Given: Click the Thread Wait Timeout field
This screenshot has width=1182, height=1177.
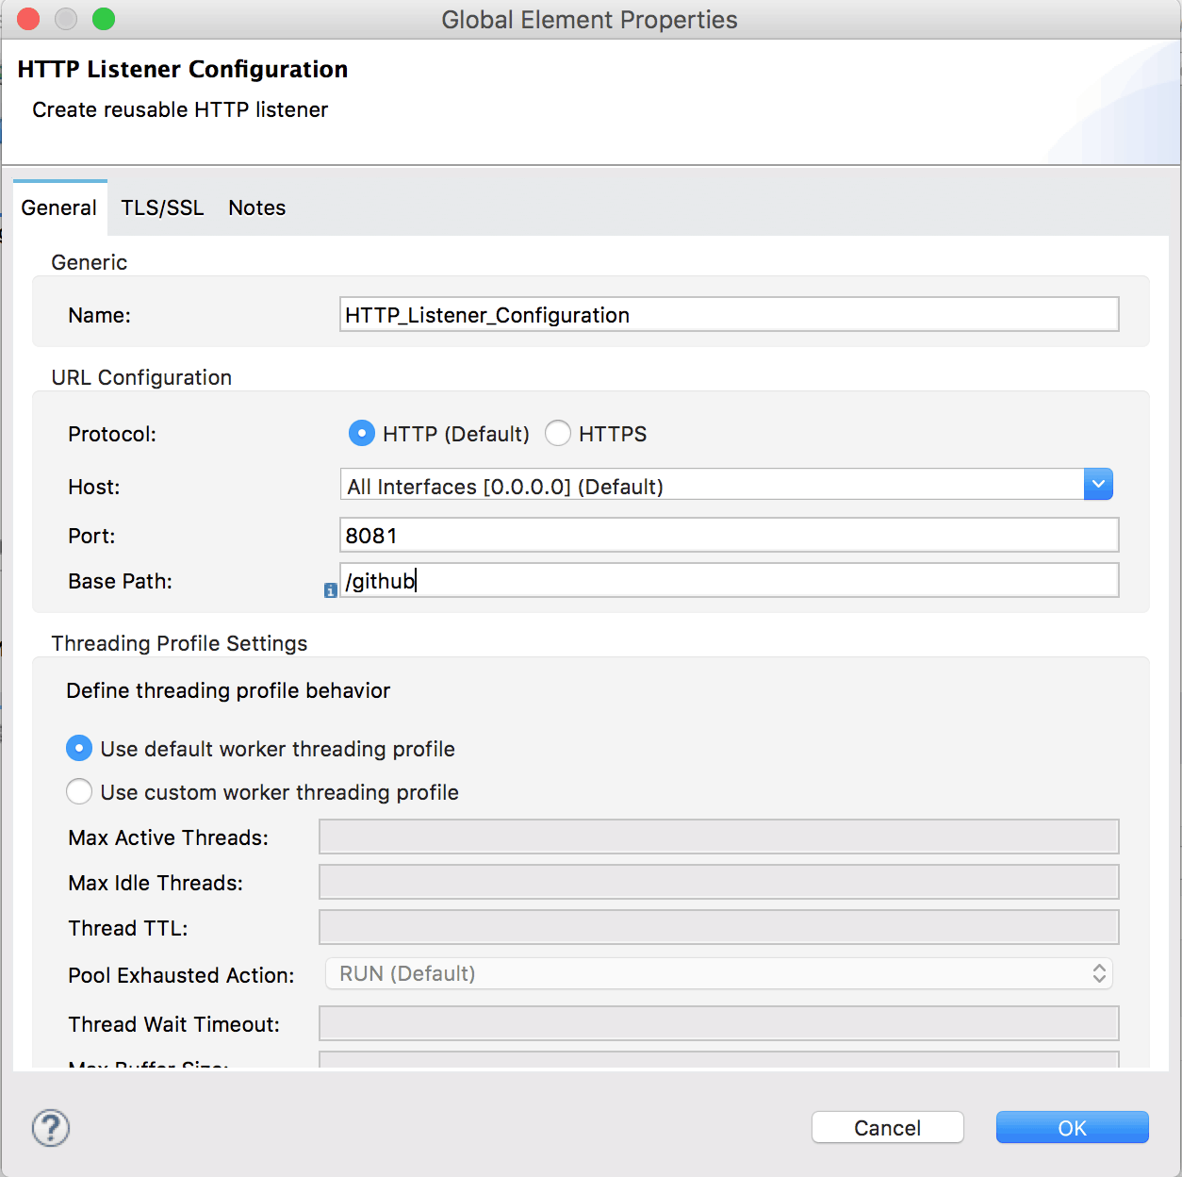Looking at the screenshot, I should (x=719, y=1023).
